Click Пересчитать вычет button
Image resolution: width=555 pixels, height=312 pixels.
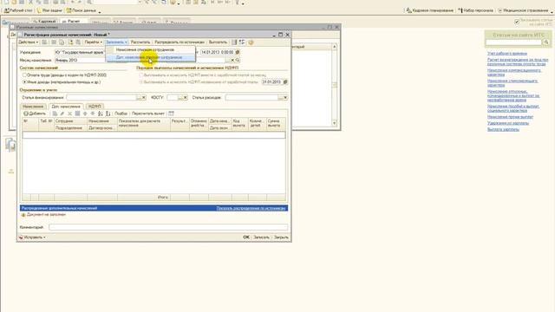(148, 114)
